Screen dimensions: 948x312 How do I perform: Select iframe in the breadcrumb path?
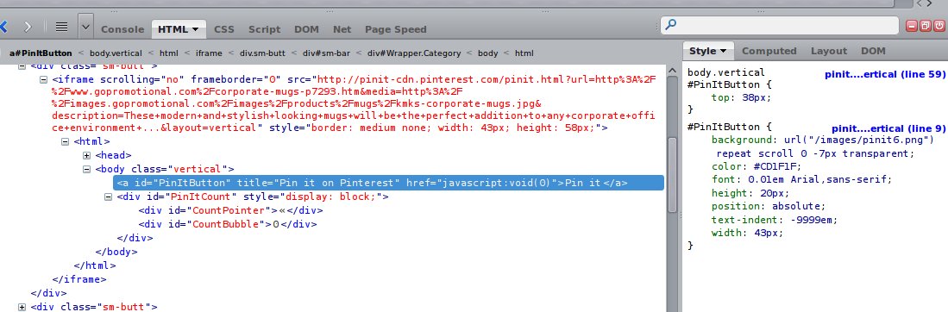click(x=210, y=53)
